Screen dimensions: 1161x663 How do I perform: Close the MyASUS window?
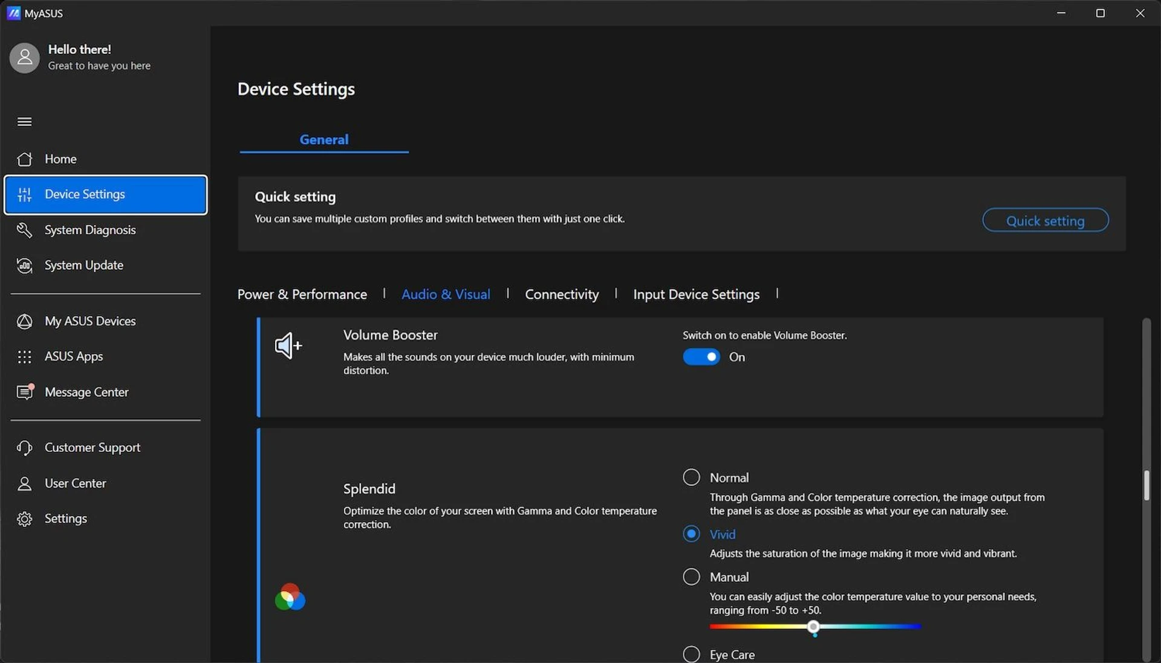coord(1140,13)
